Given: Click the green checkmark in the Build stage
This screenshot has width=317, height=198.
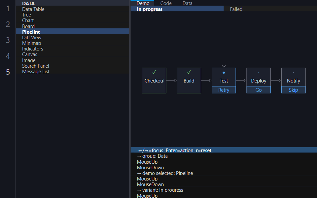Looking at the screenshot, I should [189, 72].
